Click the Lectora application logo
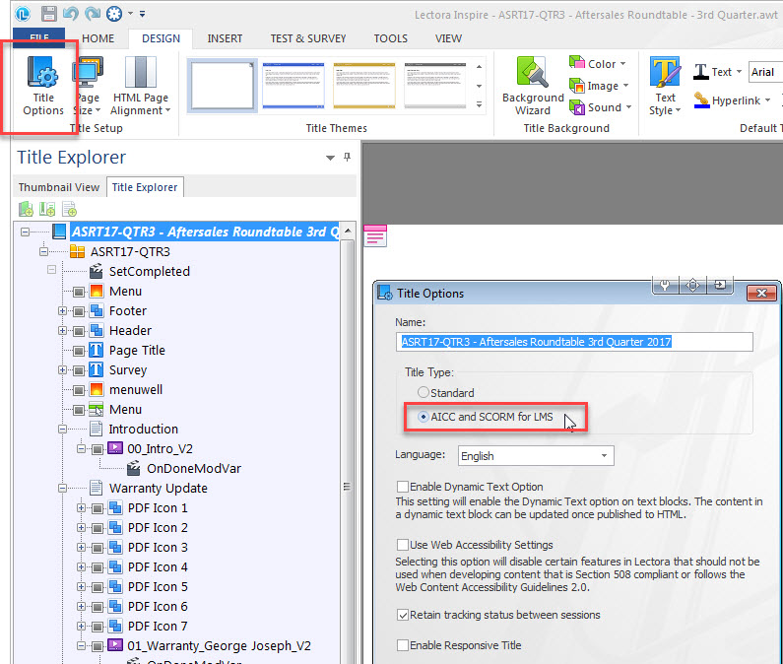Screen dimensions: 783x664 click(x=23, y=14)
